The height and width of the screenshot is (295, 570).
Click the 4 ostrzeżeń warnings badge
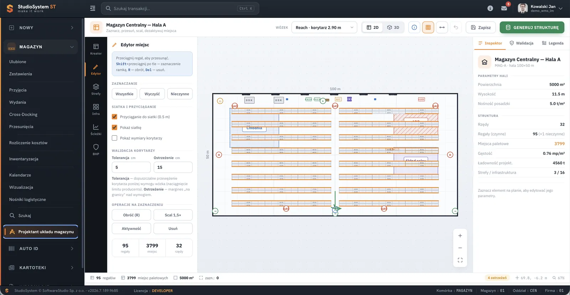pyautogui.click(x=497, y=278)
